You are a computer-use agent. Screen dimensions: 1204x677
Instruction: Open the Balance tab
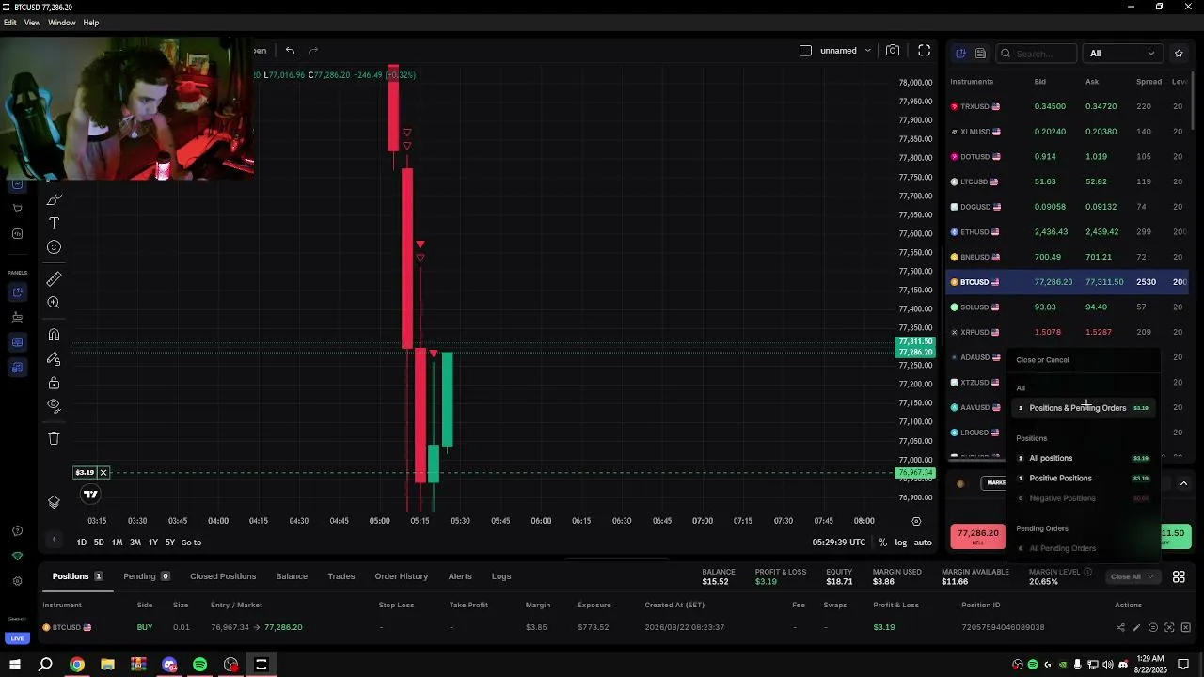point(292,576)
